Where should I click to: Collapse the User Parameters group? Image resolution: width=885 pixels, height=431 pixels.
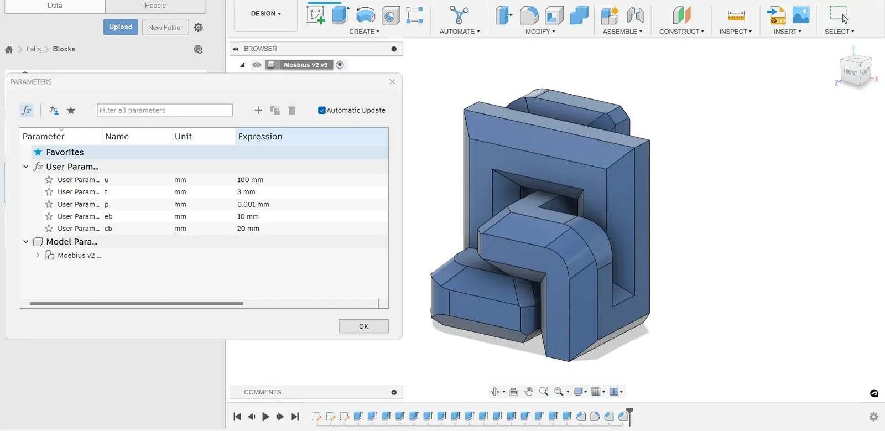click(x=25, y=167)
